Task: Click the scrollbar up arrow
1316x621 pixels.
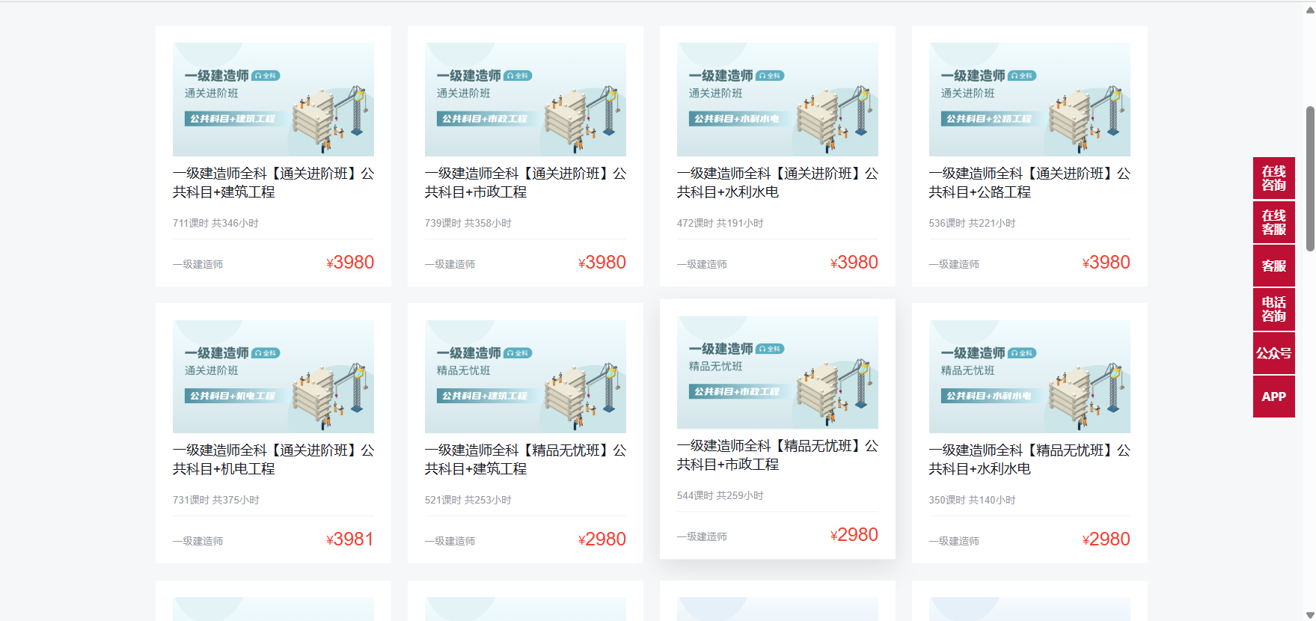Action: pos(1310,9)
